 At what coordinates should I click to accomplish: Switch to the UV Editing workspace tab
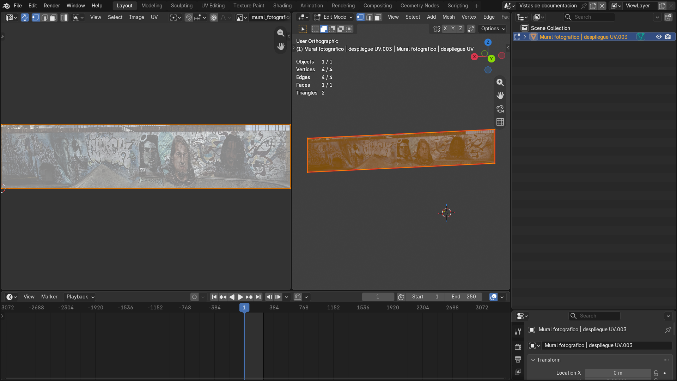213,6
